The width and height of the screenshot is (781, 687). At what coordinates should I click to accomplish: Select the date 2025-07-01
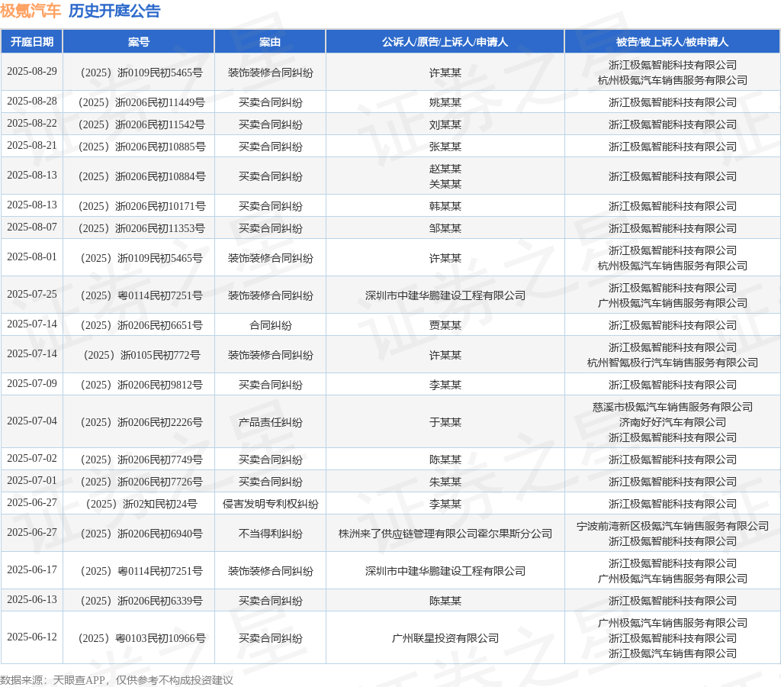pos(32,481)
